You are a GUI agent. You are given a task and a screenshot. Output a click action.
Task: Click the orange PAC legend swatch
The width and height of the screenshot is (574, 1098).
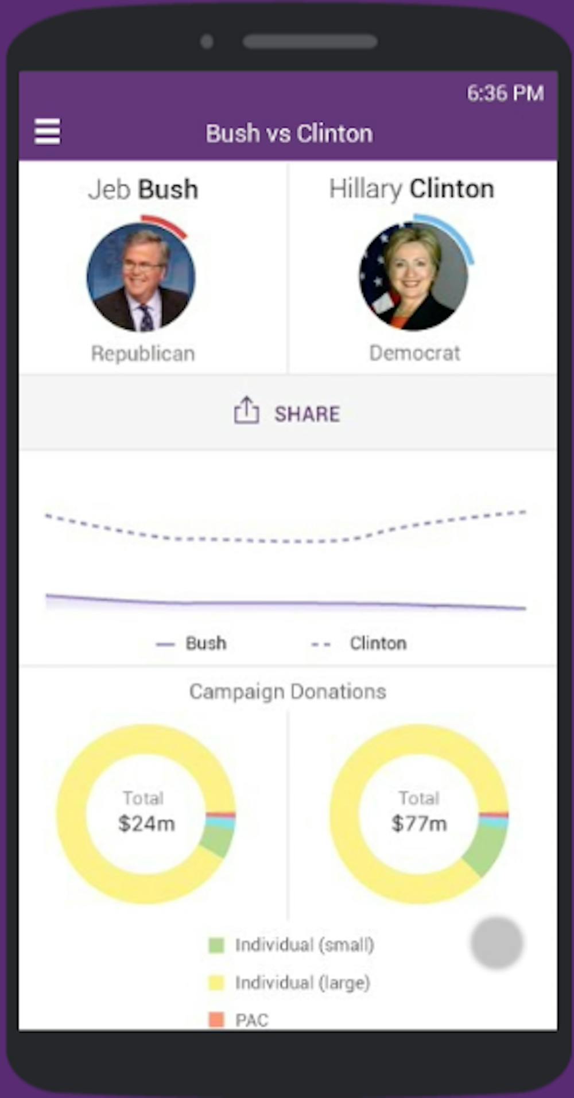click(x=216, y=1019)
